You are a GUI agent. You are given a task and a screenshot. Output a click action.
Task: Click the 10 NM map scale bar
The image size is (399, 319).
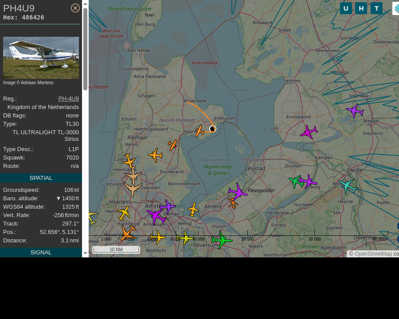pyautogui.click(x=116, y=249)
